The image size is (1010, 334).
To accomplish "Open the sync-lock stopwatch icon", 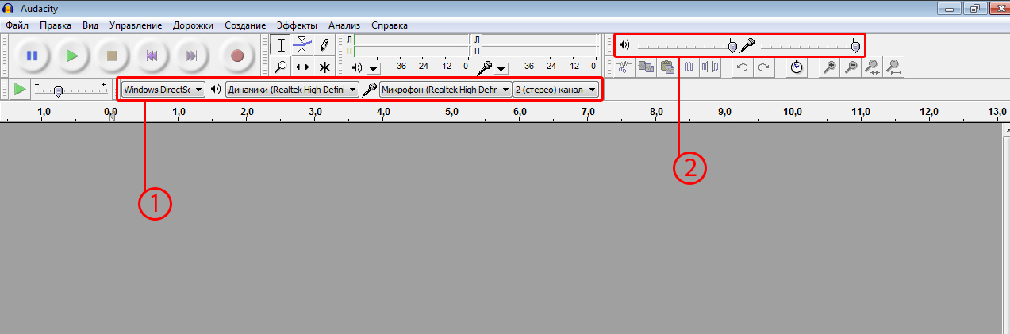I will [797, 67].
